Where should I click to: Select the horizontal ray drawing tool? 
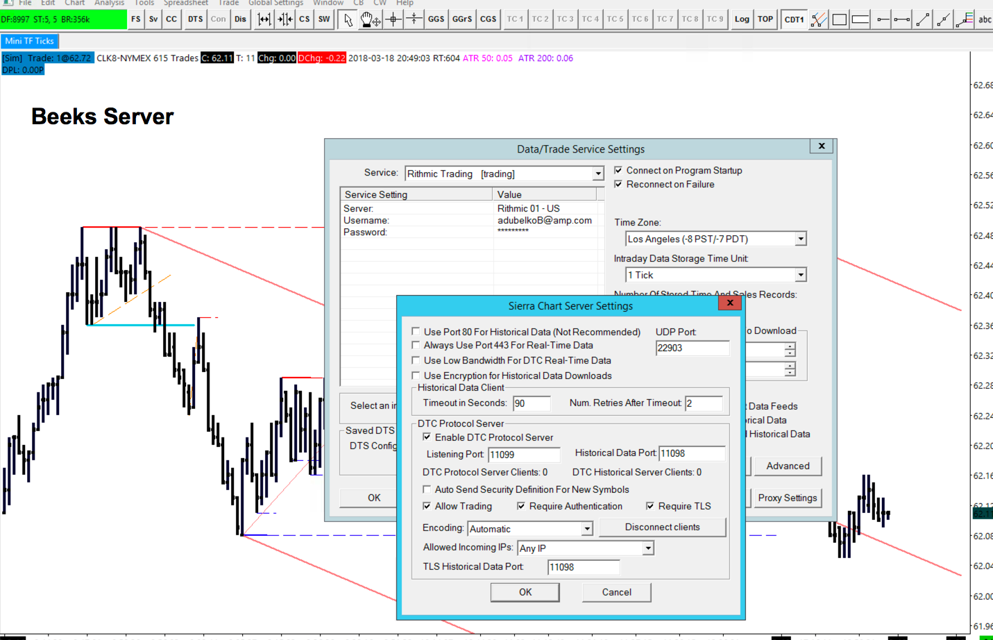[x=883, y=19]
